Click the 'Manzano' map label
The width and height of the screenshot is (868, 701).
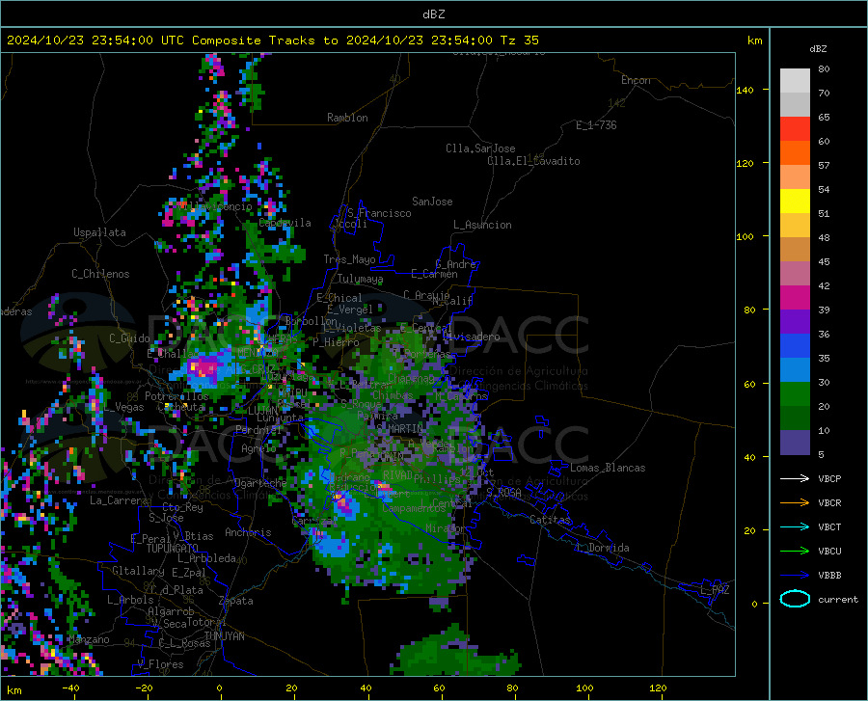(89, 639)
